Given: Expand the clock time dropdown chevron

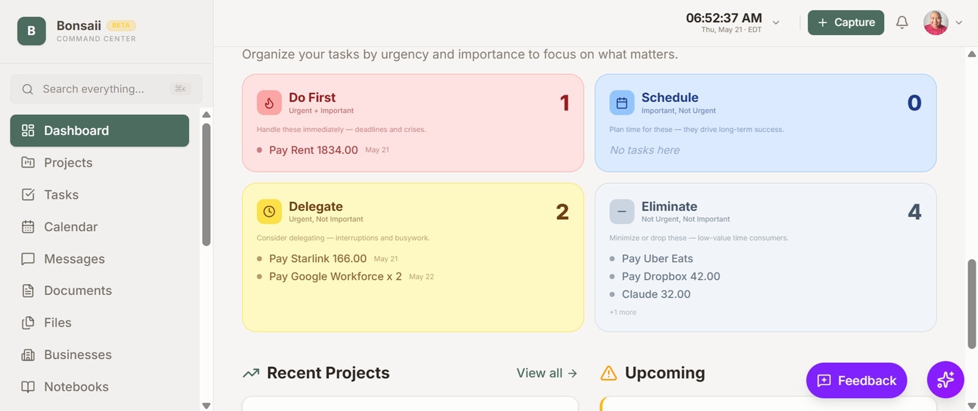Looking at the screenshot, I should [776, 23].
